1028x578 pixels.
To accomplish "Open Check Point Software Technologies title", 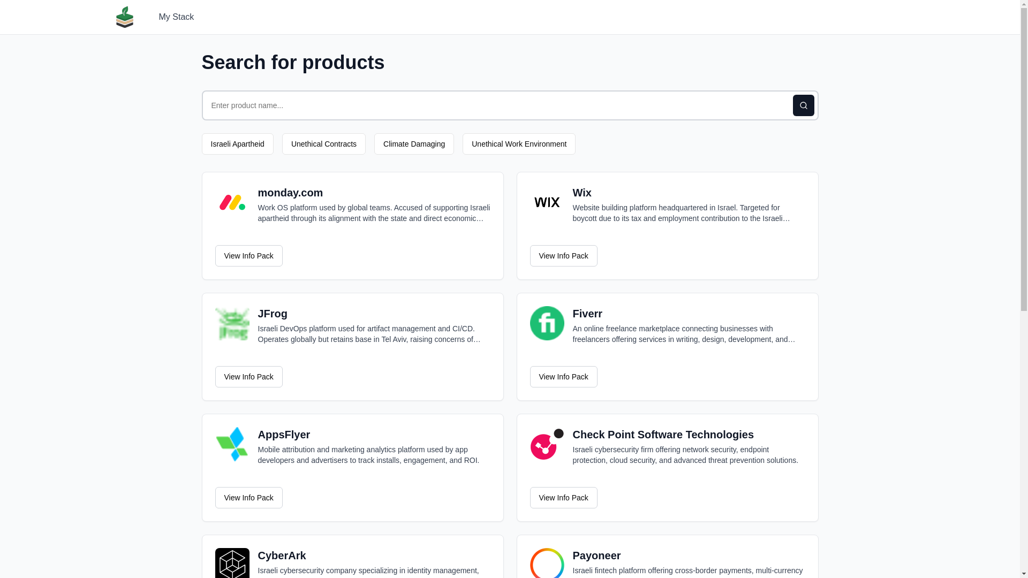I will pos(663,435).
